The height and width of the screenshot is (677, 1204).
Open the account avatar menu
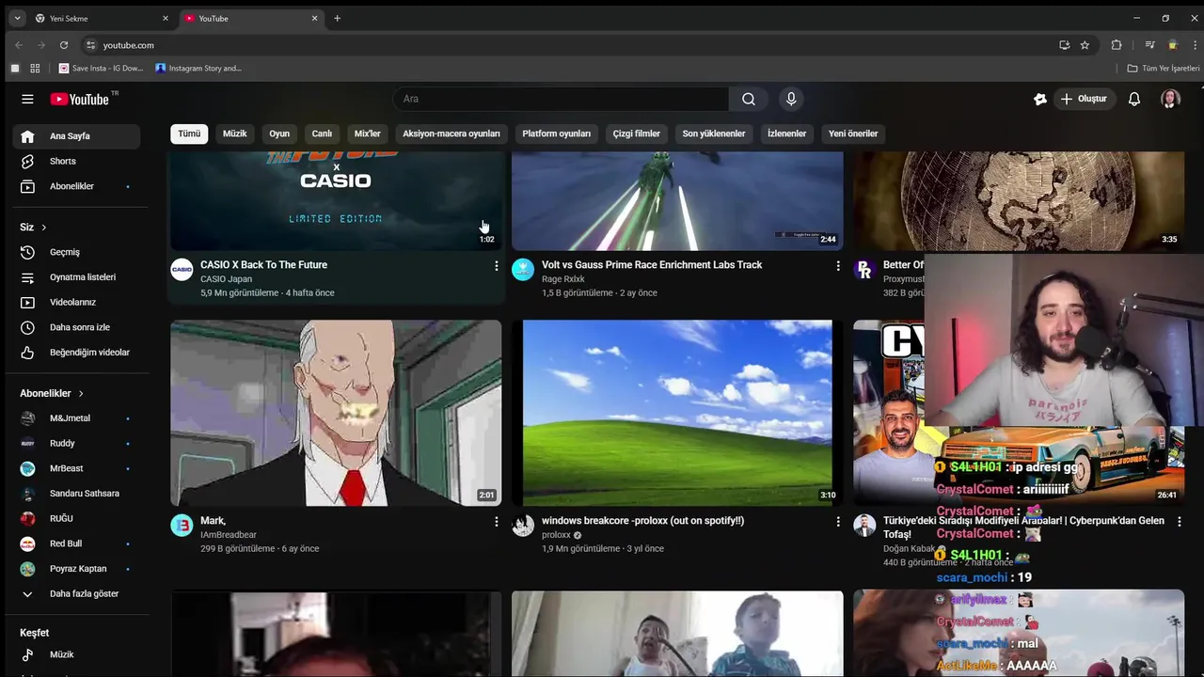[1170, 99]
